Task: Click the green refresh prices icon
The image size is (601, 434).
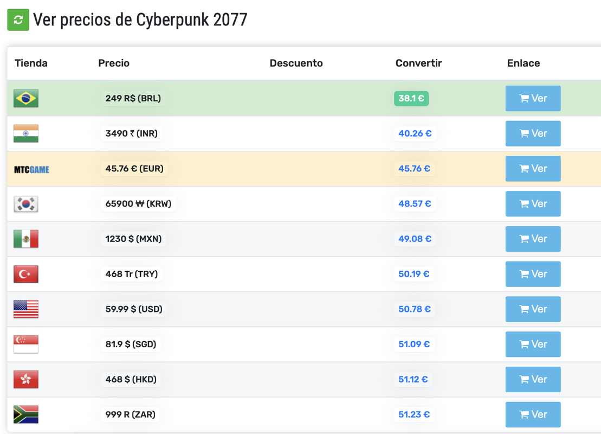Action: [x=18, y=20]
